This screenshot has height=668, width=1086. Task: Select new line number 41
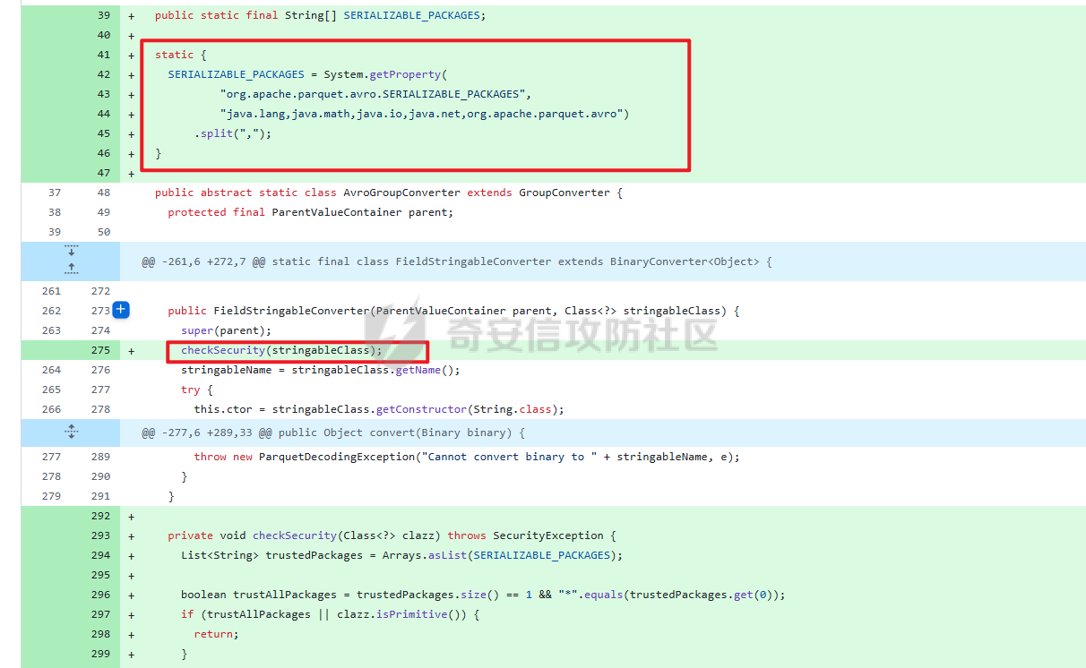(104, 55)
